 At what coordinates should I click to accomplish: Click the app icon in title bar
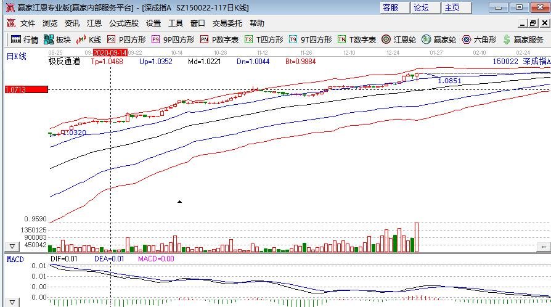10,7
